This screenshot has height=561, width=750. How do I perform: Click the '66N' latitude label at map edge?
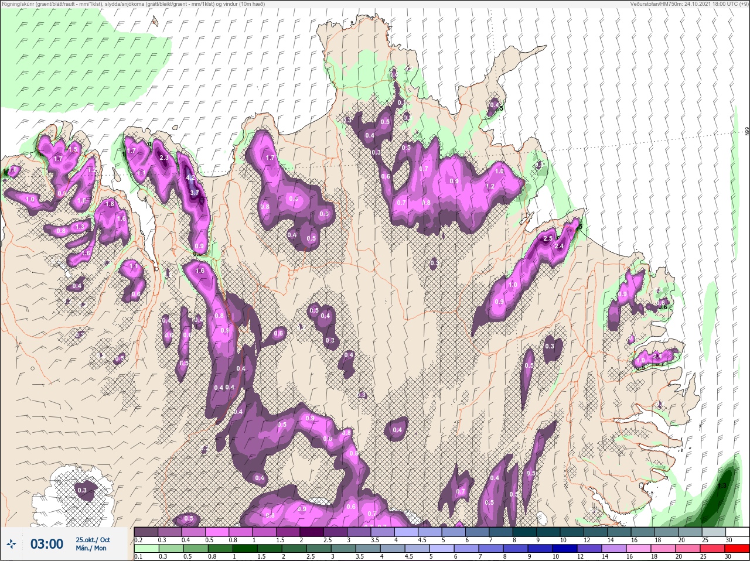747,132
